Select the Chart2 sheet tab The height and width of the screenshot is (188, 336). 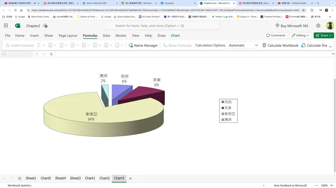point(104,178)
